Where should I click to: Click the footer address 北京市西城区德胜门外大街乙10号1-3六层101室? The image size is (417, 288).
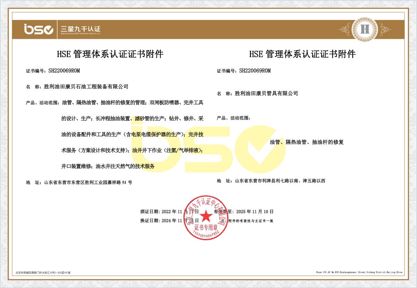point(43,273)
